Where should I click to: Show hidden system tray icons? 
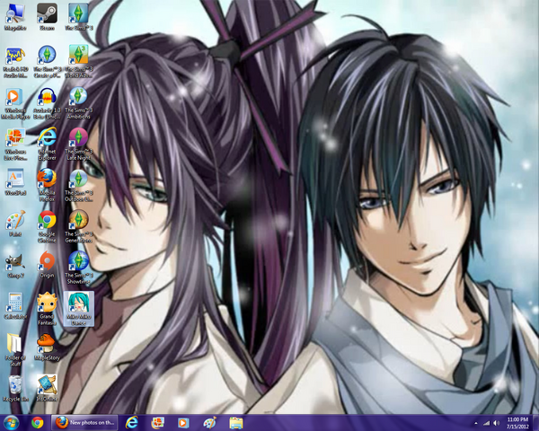(x=476, y=423)
